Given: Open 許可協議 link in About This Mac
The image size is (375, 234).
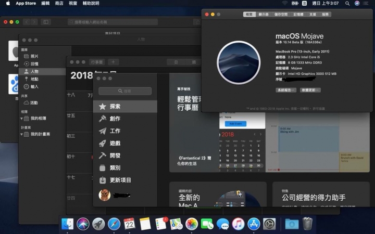Looking at the screenshot, I should point(319,109).
